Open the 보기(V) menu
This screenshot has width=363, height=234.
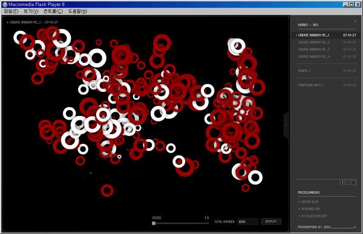(x=31, y=11)
